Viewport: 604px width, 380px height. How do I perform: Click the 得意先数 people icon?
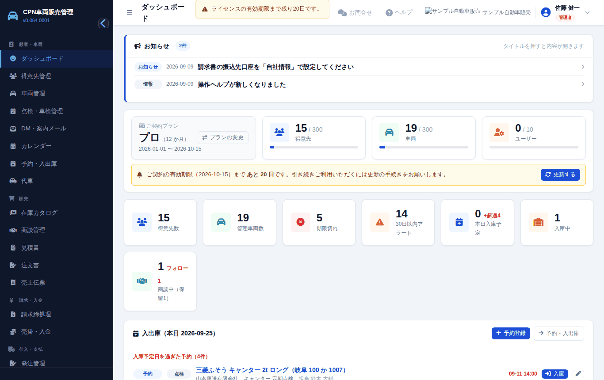142,222
